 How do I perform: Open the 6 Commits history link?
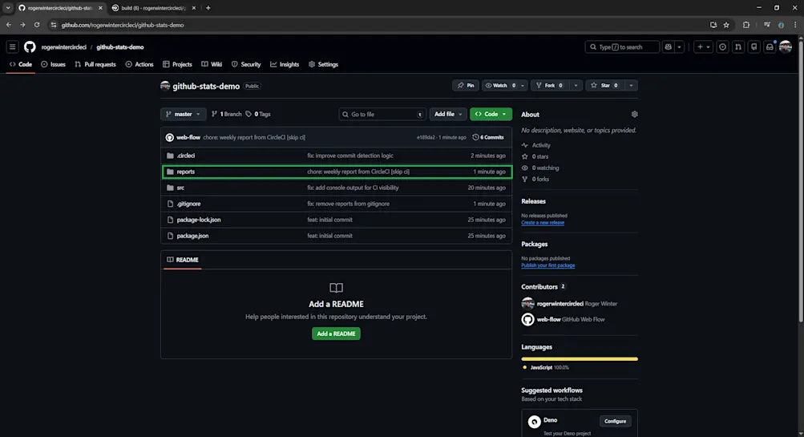(488, 137)
